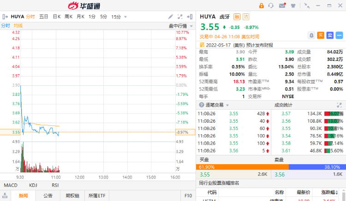The height and width of the screenshot is (201, 346).
Task: Open customer service headset icon
Action: pyautogui.click(x=271, y=6)
